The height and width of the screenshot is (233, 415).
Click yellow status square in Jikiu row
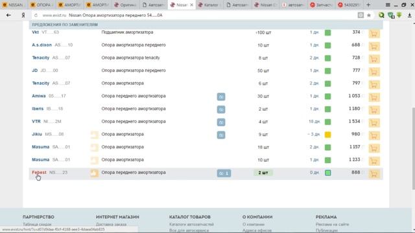point(327,135)
